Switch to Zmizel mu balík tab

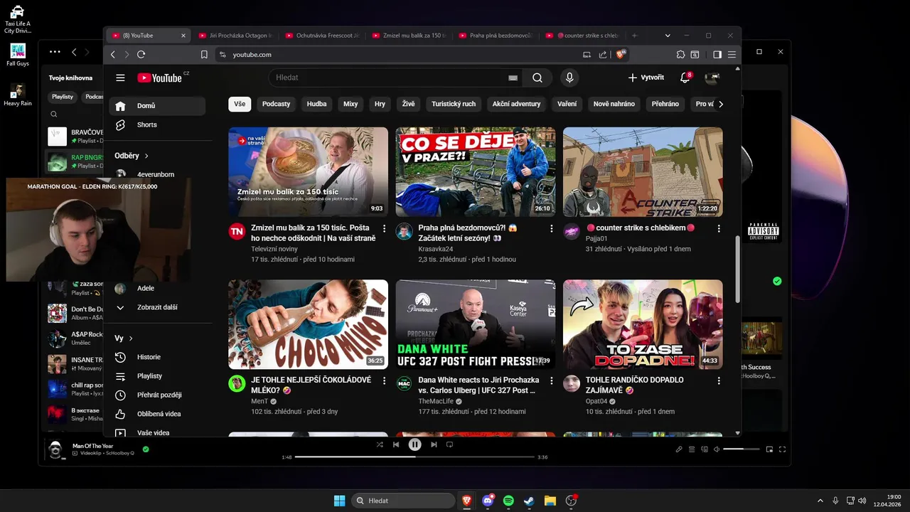pyautogui.click(x=409, y=36)
